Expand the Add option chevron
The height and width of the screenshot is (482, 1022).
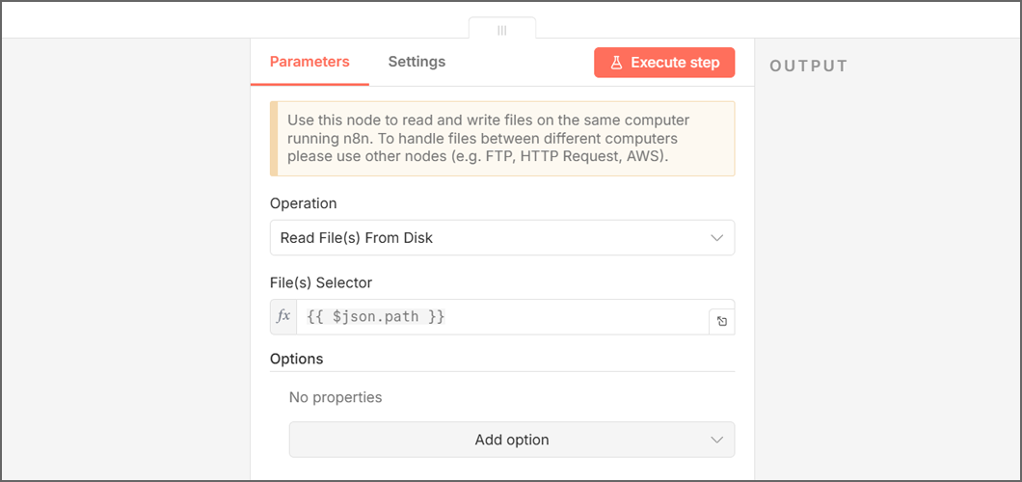pos(716,440)
